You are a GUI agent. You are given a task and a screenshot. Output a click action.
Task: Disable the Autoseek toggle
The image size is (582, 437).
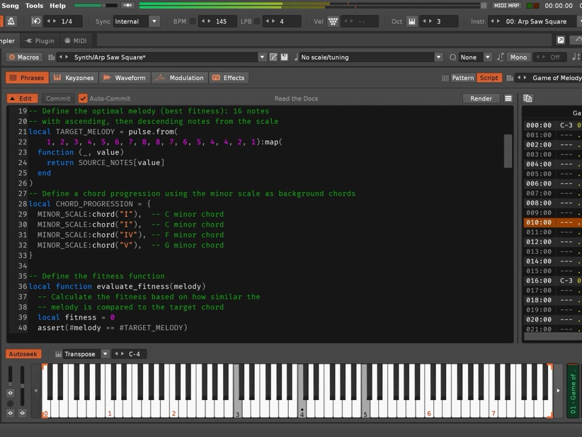[23, 354]
